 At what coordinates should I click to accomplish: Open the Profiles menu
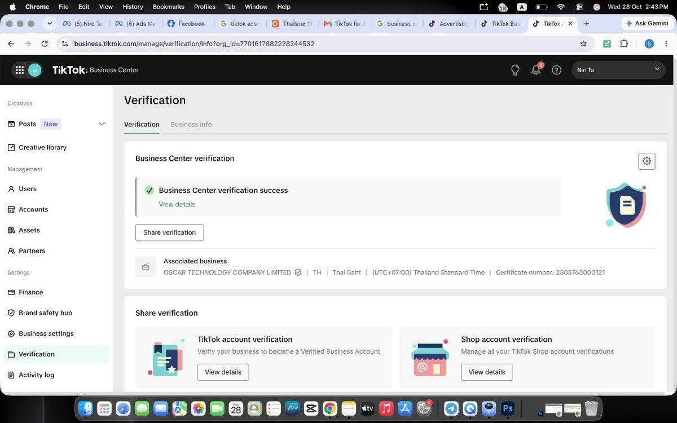[205, 7]
